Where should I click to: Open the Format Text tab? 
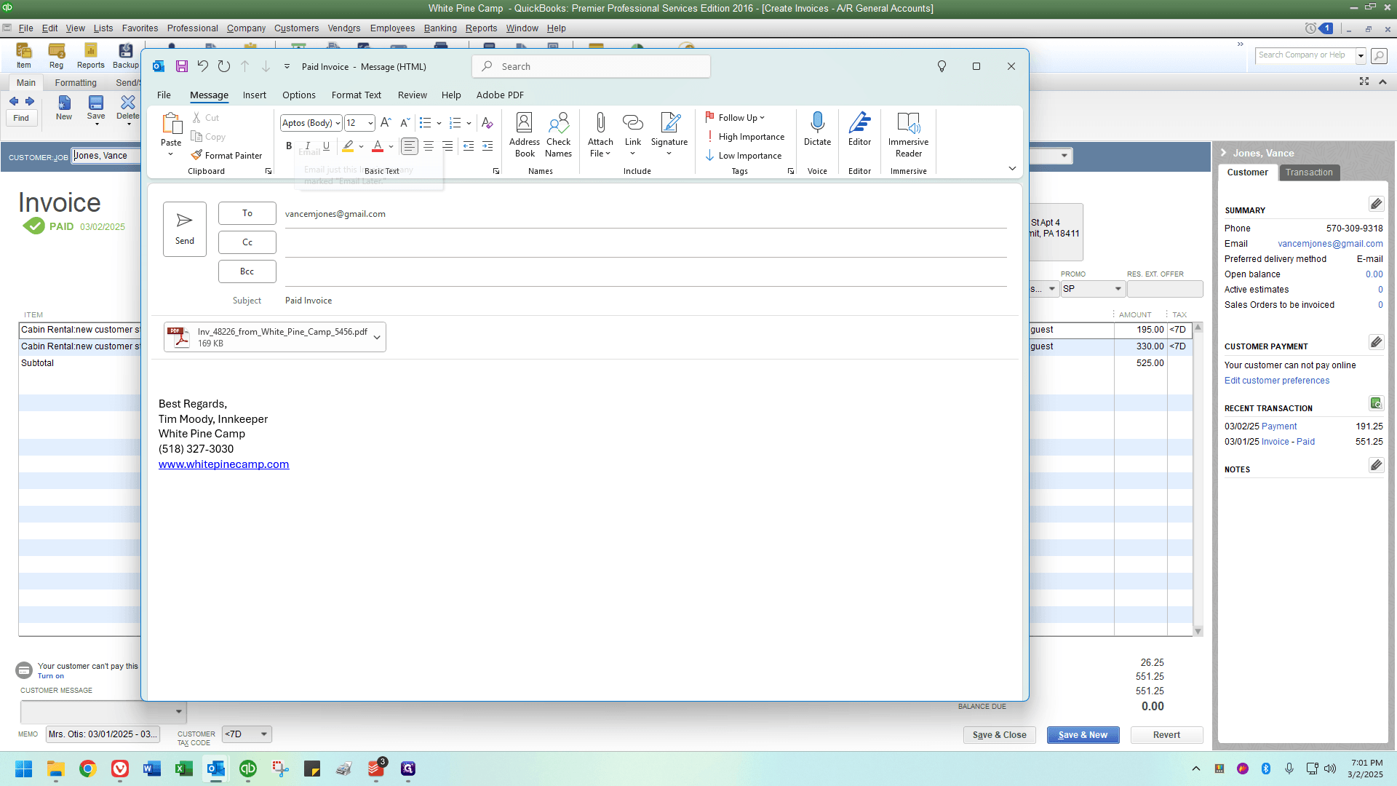357,95
